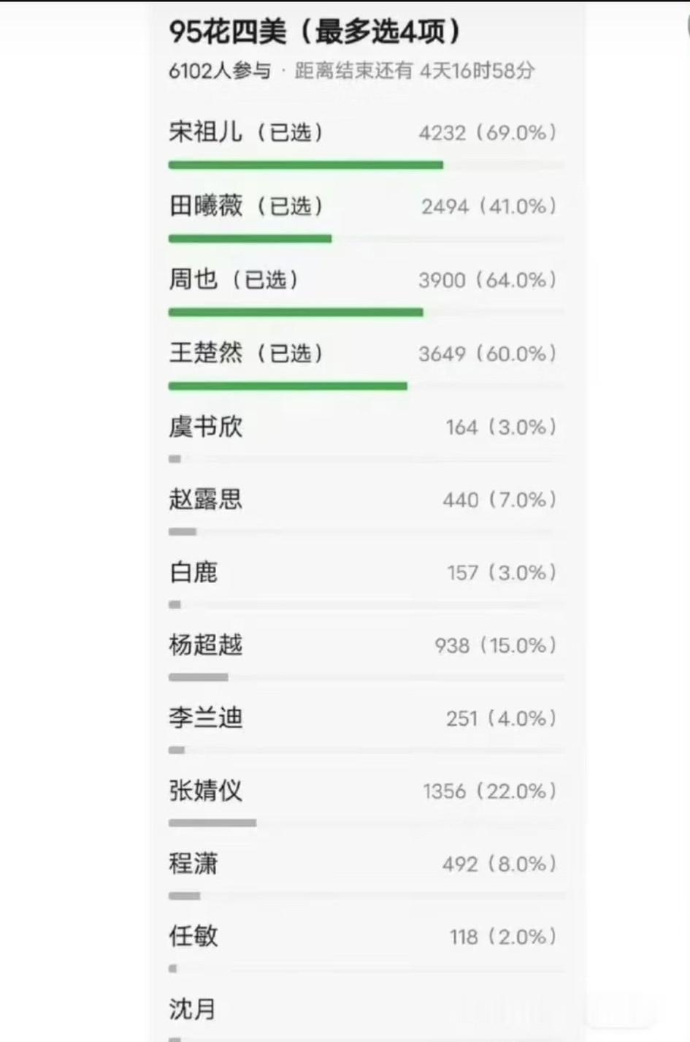Choose the 虞书欣 poll option

tap(365, 438)
